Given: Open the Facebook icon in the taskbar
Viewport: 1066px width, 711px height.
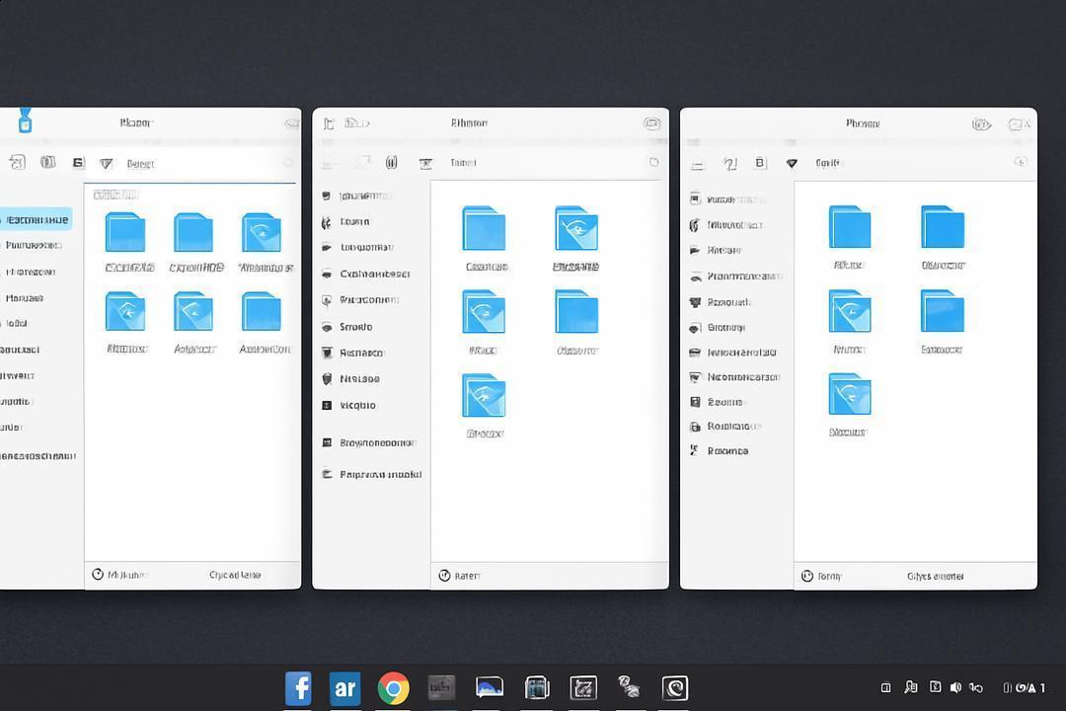Looking at the screenshot, I should point(298,688).
